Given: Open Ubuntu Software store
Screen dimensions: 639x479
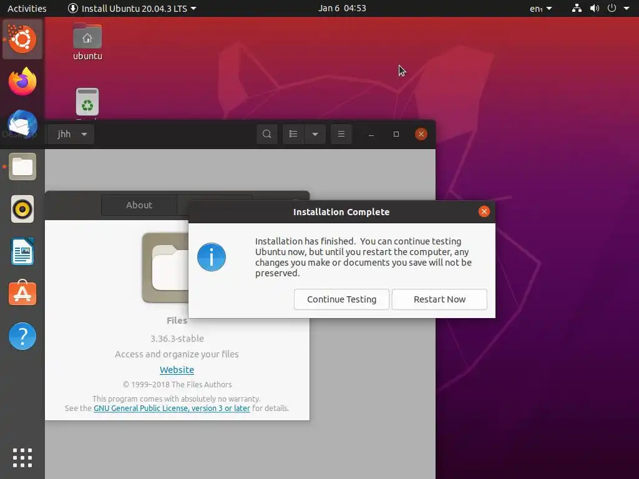Looking at the screenshot, I should pyautogui.click(x=22, y=293).
